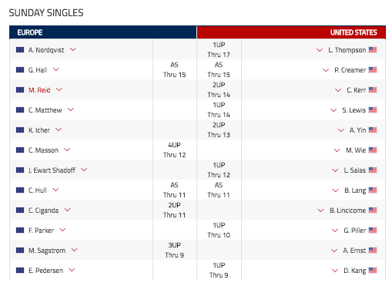This screenshot has width=392, height=293.
Task: Expand the chevron next to G. Hall
Action: pyautogui.click(x=56, y=69)
